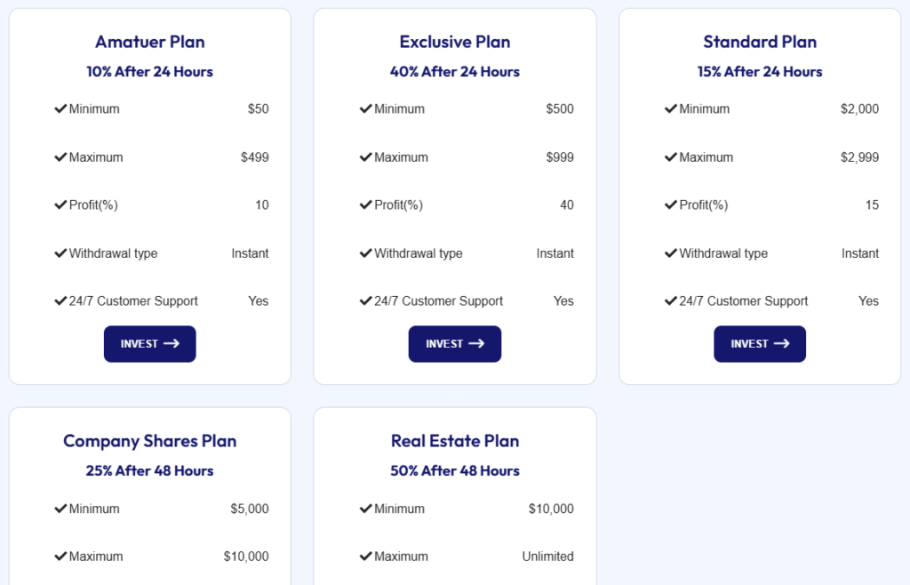Click checkmark beside Real Estate Plan Minimum

(x=365, y=509)
